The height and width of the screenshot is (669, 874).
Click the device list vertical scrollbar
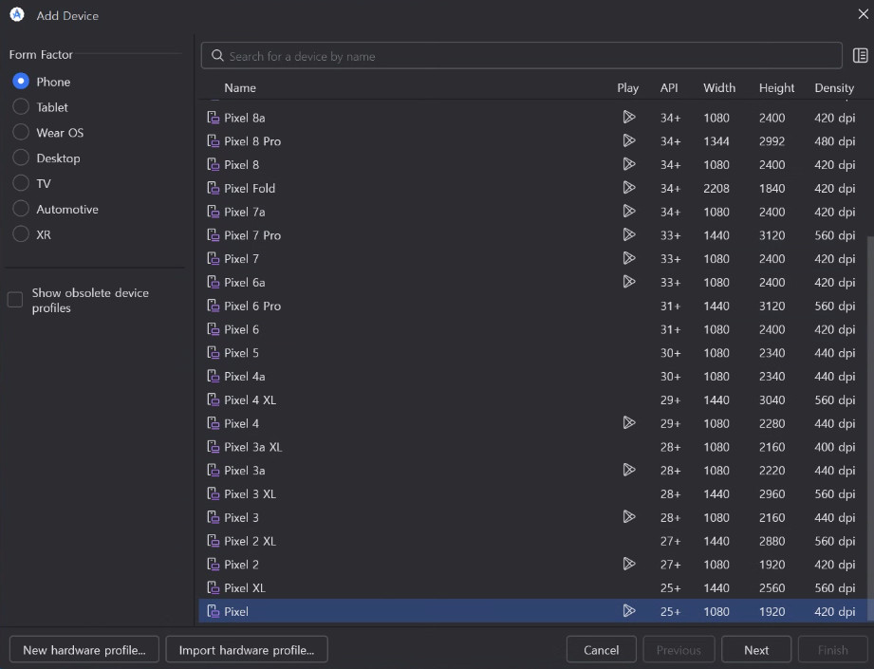870,428
